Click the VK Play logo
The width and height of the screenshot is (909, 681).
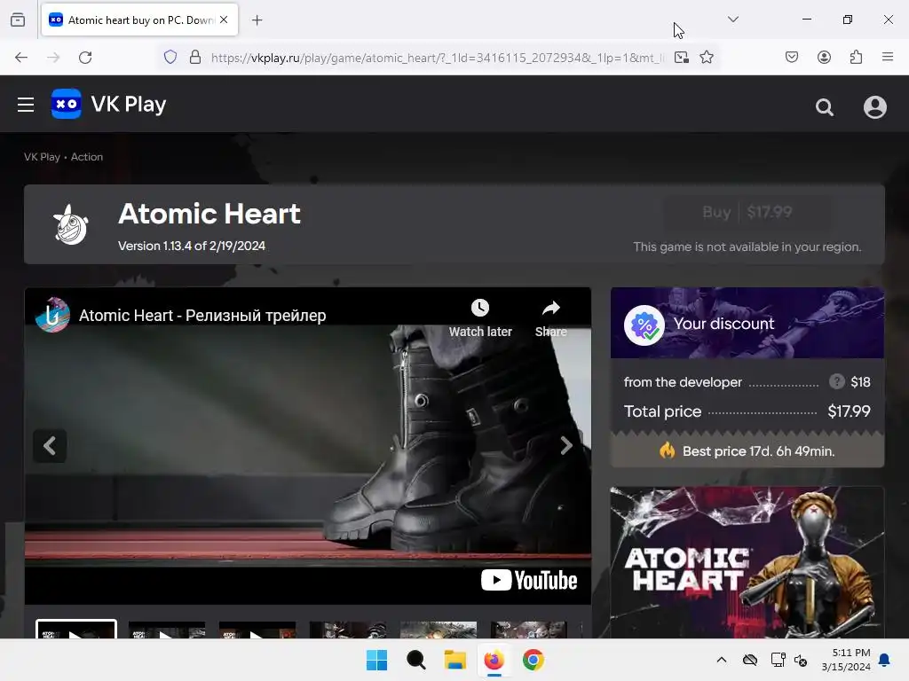tap(109, 105)
